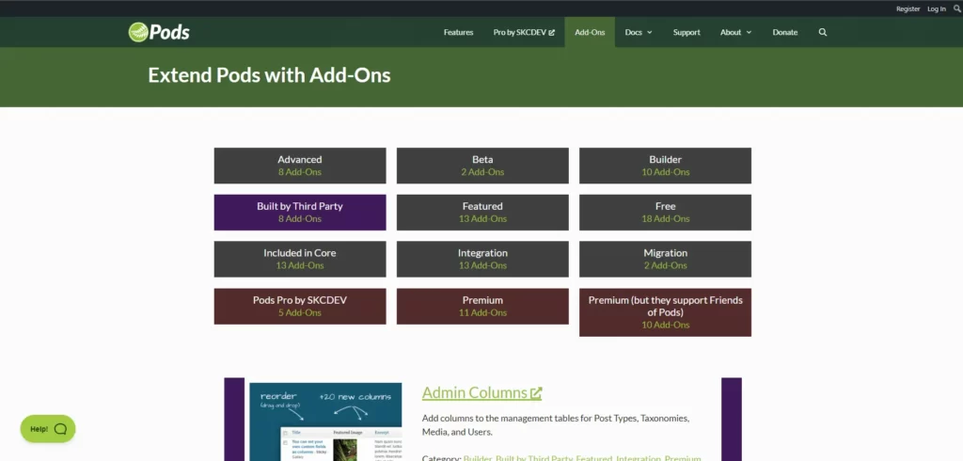Click external link icon next to Admin Columns
Viewport: 963px width, 461px height.
pos(536,392)
